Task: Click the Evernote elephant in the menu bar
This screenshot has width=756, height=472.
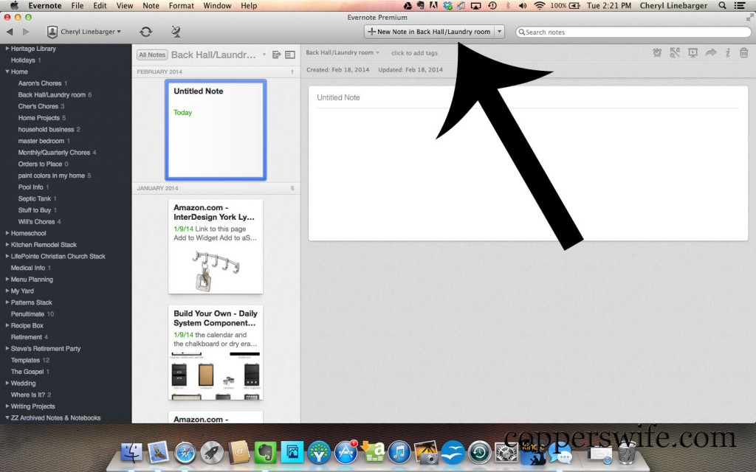Action: point(420,6)
